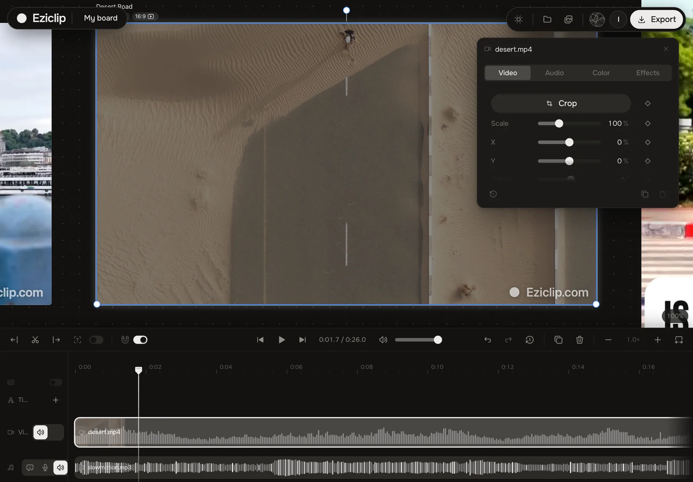Click the Eziclip logo home button
This screenshot has height=482, width=693.
coord(42,18)
